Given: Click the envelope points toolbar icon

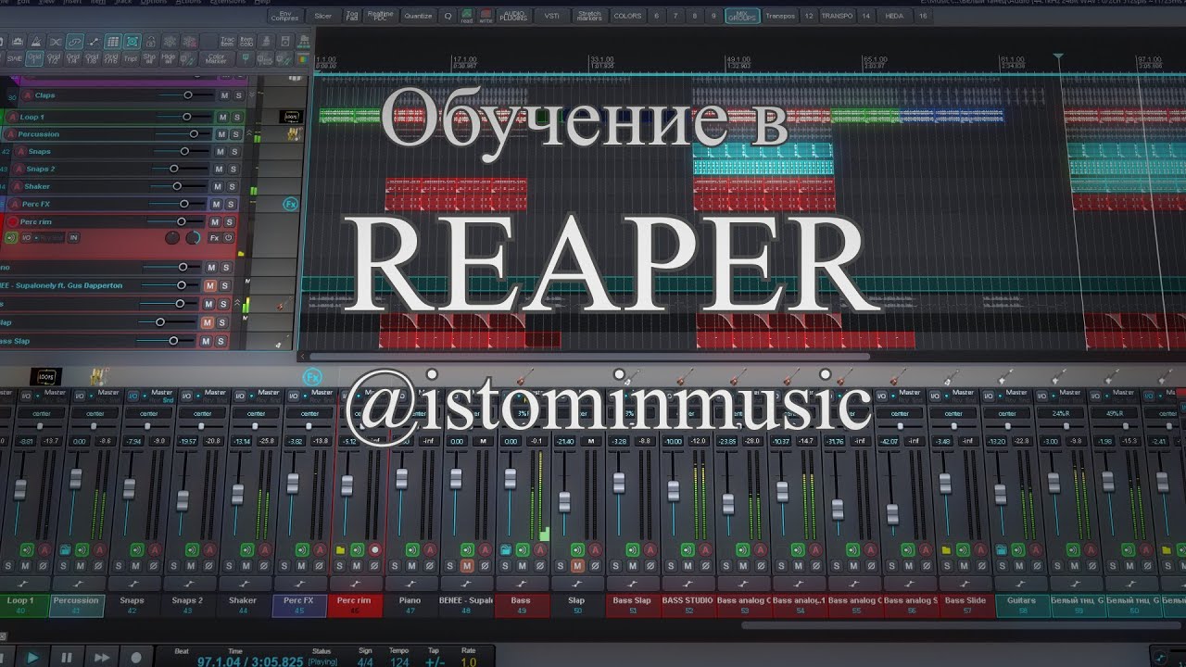Looking at the screenshot, I should point(94,42).
